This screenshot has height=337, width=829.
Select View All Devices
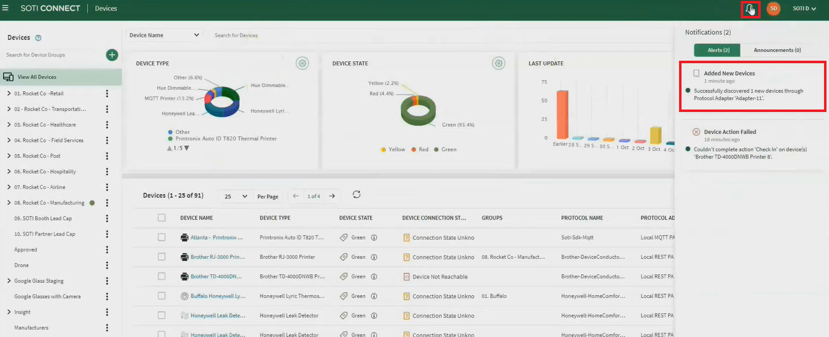pos(37,77)
